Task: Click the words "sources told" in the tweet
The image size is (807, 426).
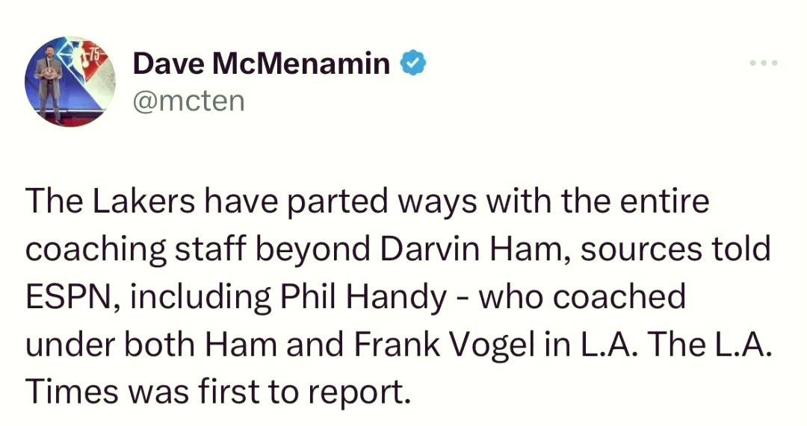Action: pyautogui.click(x=675, y=249)
